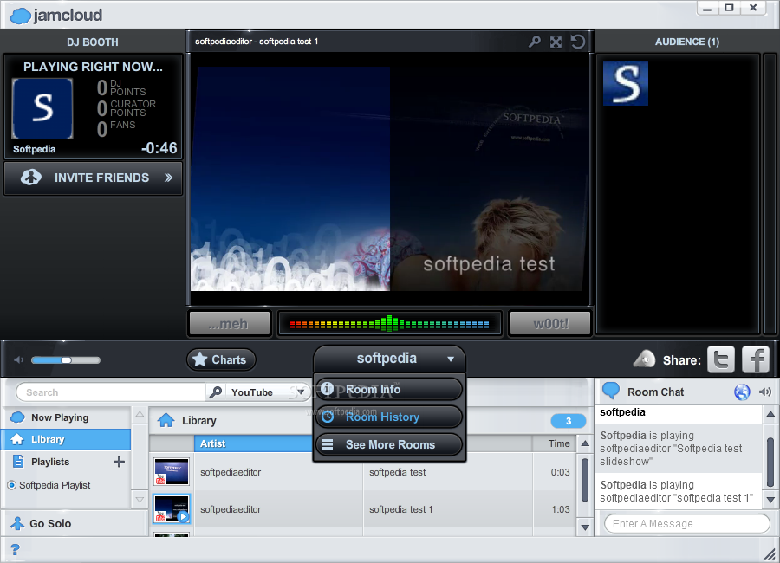Click the Room Chat scroll up arrow
Viewport: 780px width, 563px height.
point(770,414)
